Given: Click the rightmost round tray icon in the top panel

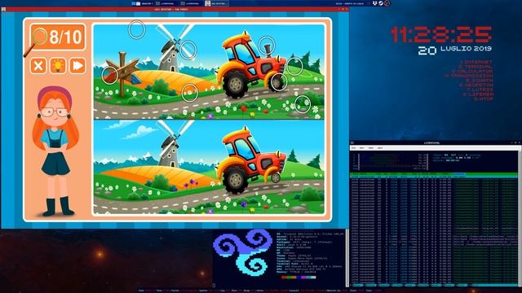Looking at the screenshot, I should [x=387, y=3].
